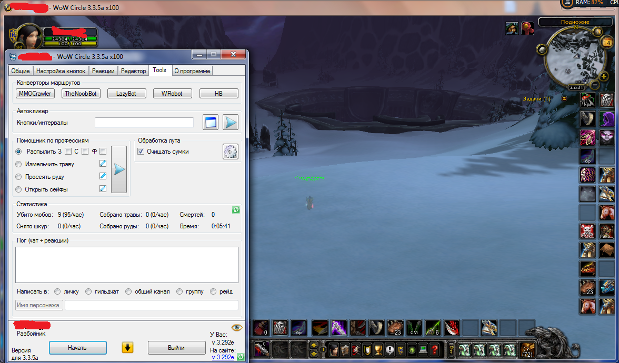
Task: Zoom out the minimap with minus button
Action: (595, 85)
